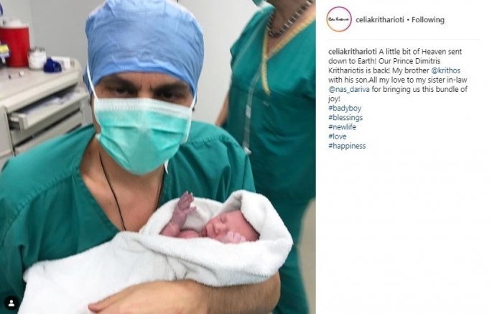Click the necklace on standing person

point(288,19)
